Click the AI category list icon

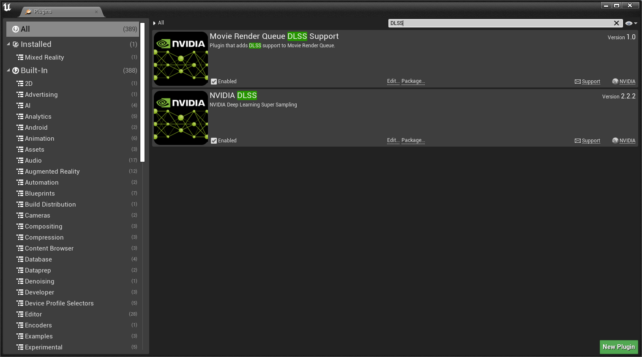click(x=20, y=106)
